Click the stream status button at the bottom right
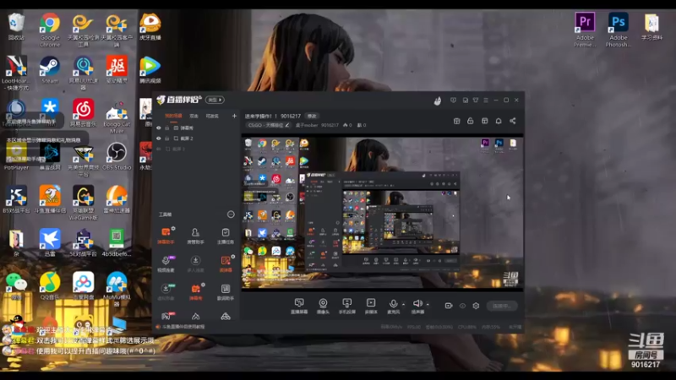Screen dimensions: 676x380 (x=502, y=306)
